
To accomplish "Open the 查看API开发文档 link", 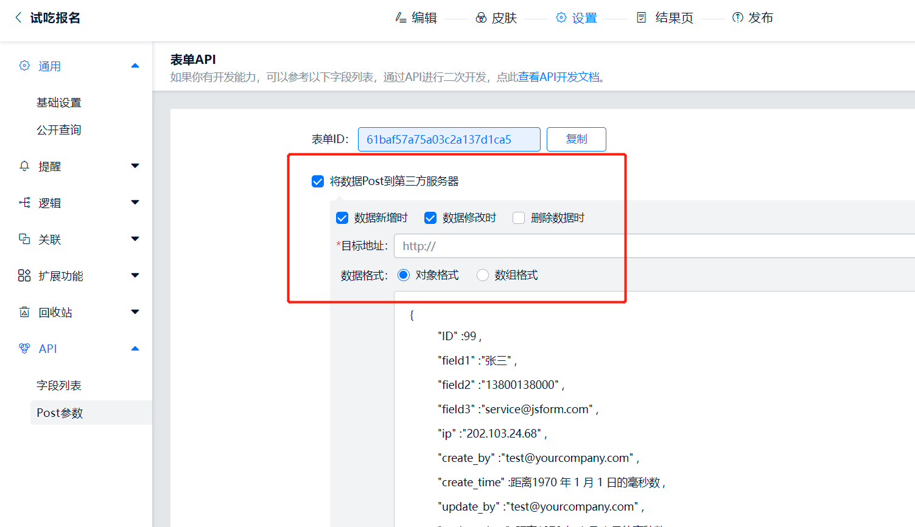I will 558,77.
